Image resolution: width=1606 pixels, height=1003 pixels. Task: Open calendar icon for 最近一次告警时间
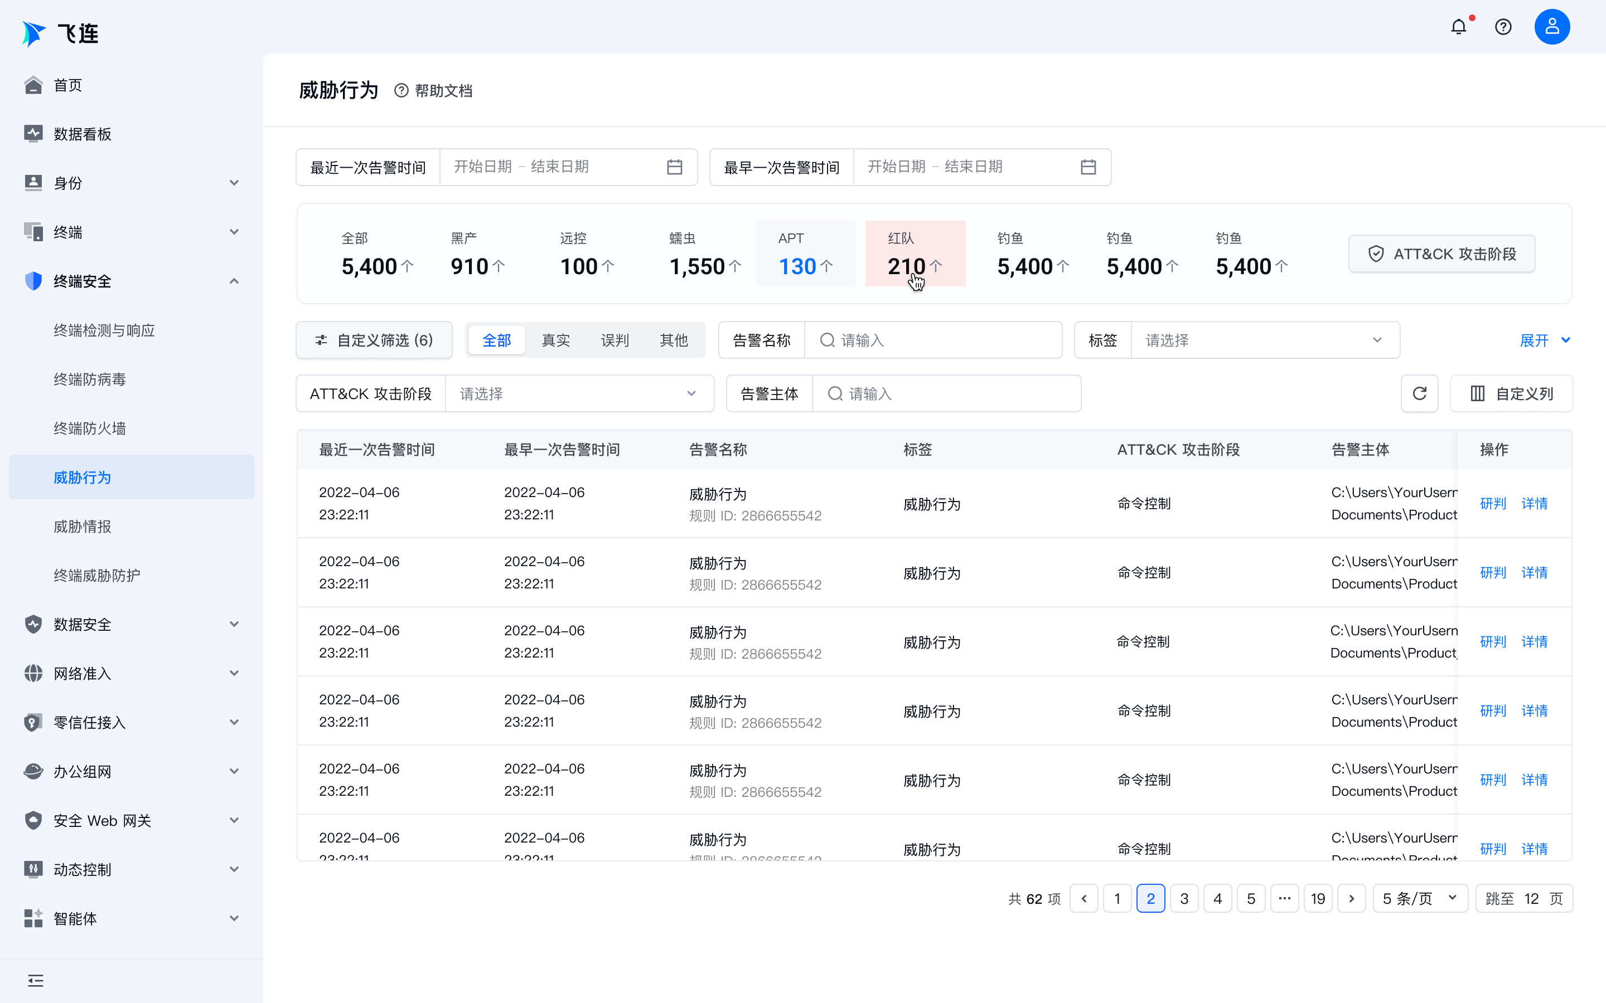[674, 167]
